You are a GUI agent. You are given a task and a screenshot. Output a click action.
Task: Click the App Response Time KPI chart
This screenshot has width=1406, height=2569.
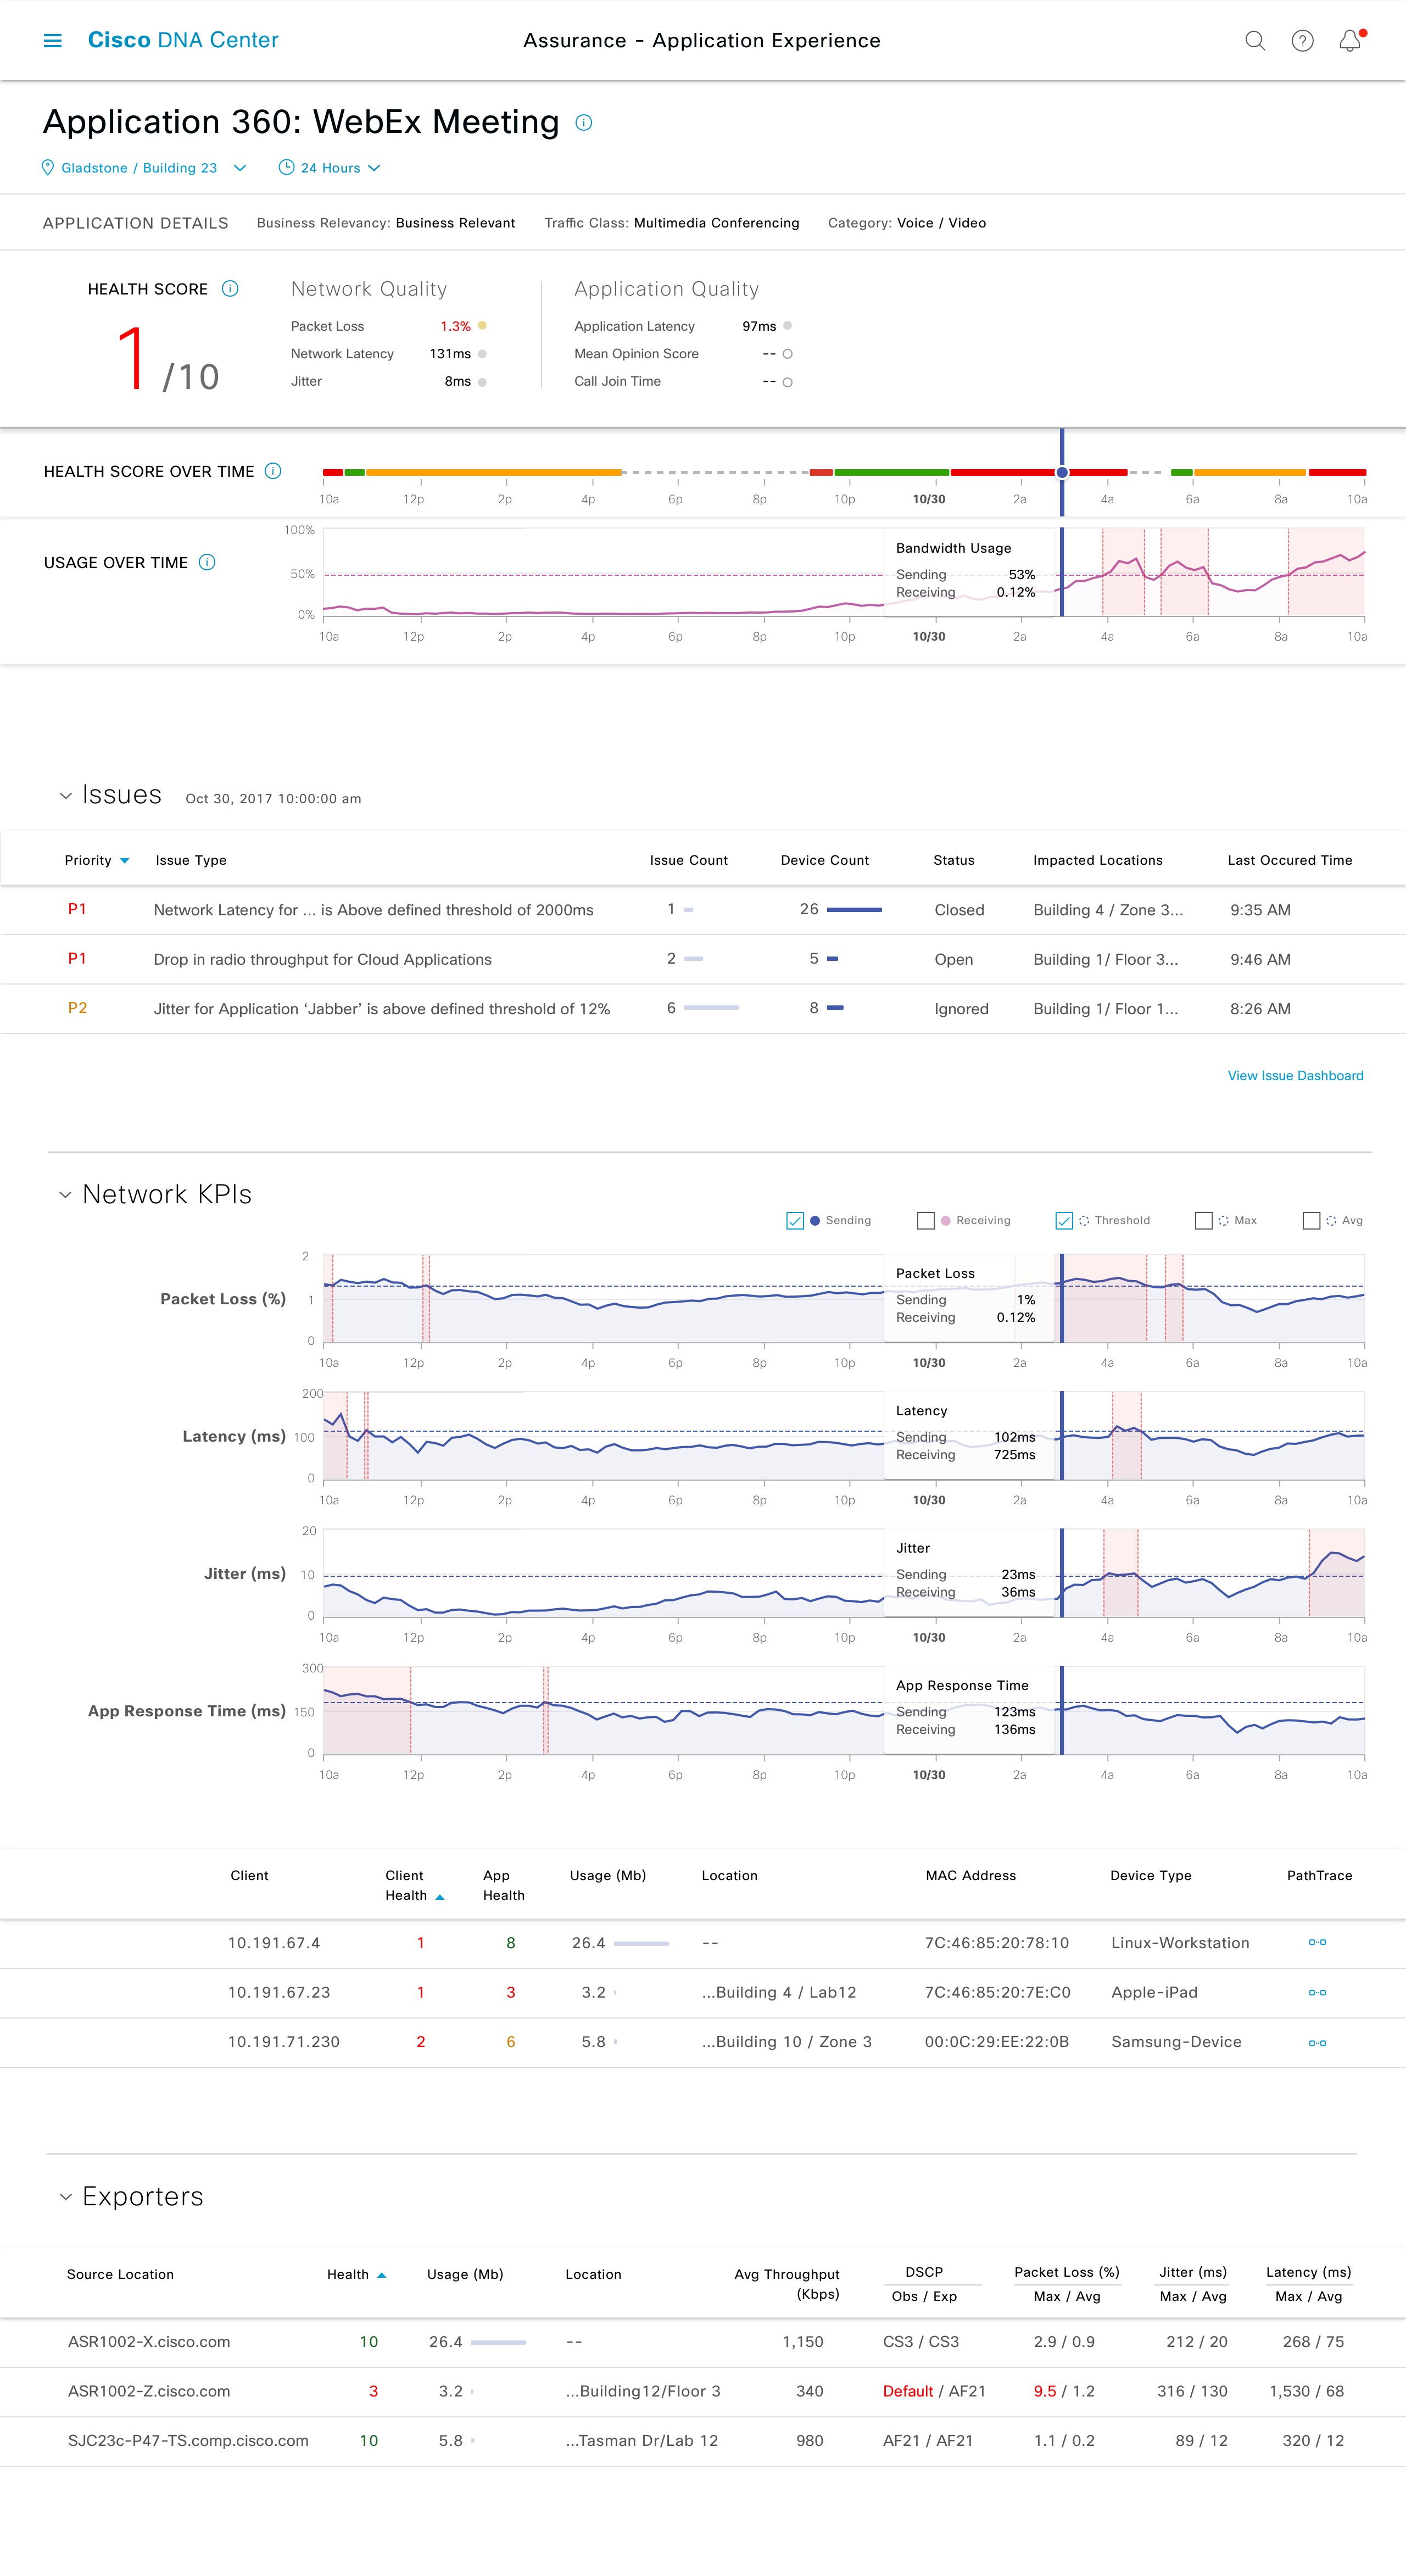843,1710
